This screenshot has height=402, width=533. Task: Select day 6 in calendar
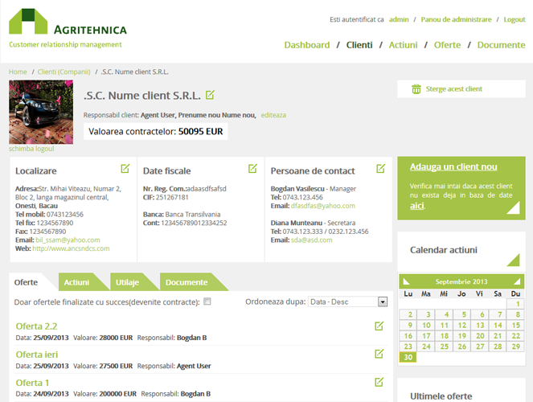coord(480,314)
